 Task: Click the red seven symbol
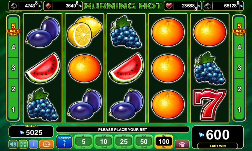coord(209,104)
